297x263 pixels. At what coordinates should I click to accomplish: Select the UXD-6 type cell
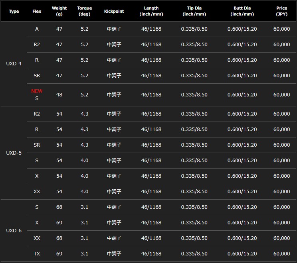(14, 230)
